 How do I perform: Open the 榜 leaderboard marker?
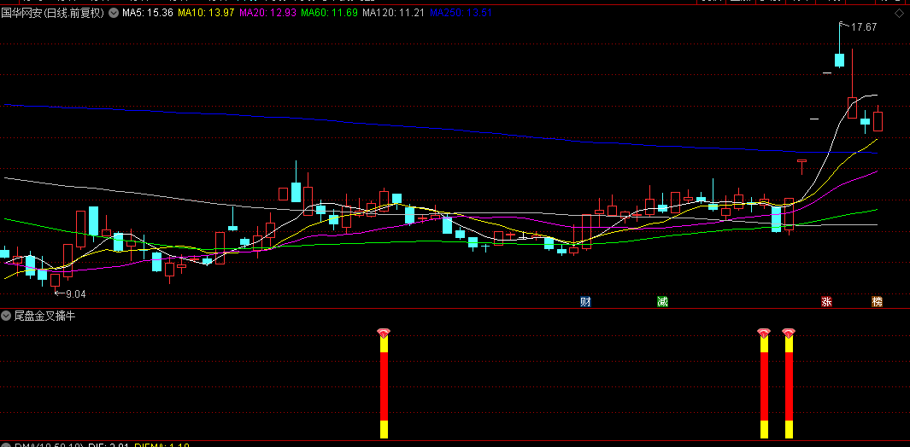[x=877, y=301]
